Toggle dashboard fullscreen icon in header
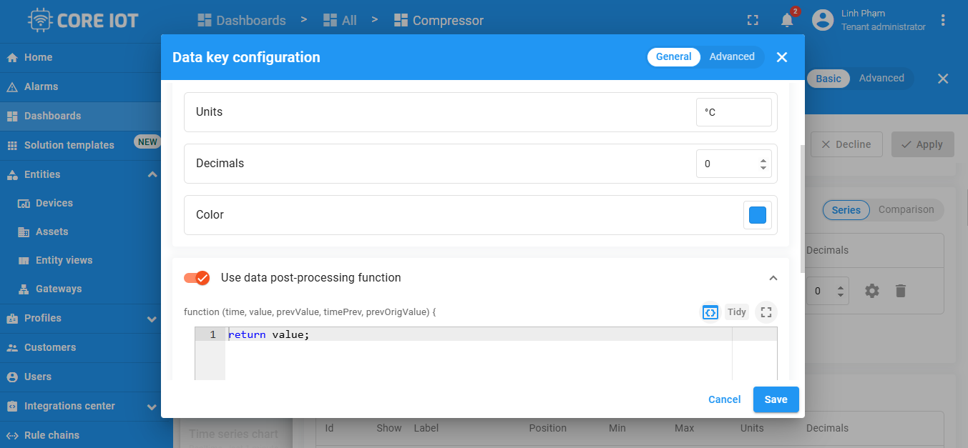 753,20
